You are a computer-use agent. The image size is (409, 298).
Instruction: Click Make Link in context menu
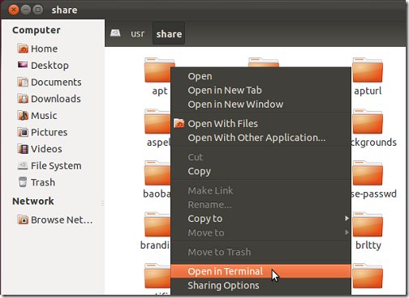260,190
